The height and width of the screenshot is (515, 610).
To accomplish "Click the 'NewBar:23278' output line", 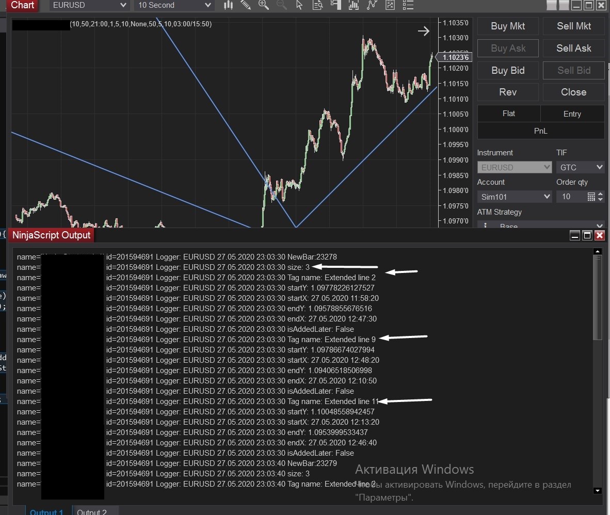I will 177,256.
